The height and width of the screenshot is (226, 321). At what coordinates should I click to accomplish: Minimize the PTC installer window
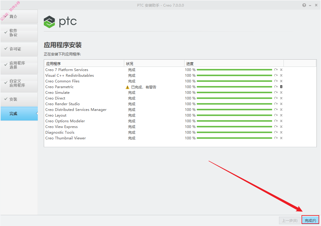310,5
